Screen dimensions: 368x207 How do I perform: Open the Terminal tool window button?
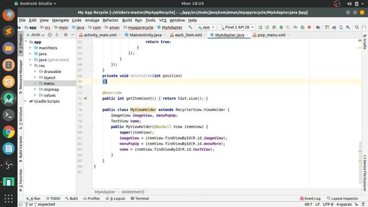pos(140,198)
